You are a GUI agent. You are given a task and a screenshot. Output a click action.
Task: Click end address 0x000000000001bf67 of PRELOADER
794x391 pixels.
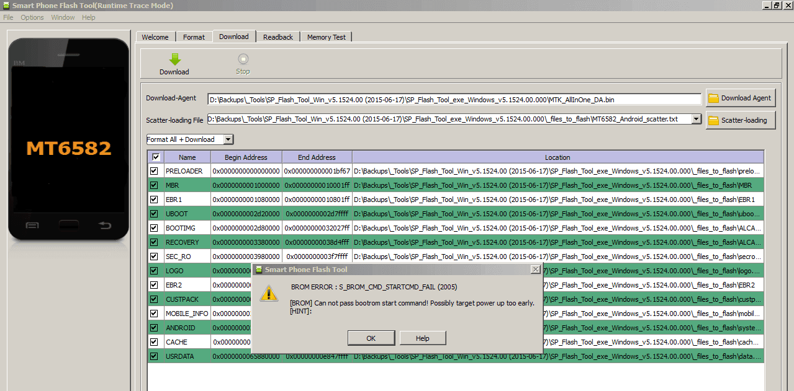pyautogui.click(x=317, y=171)
